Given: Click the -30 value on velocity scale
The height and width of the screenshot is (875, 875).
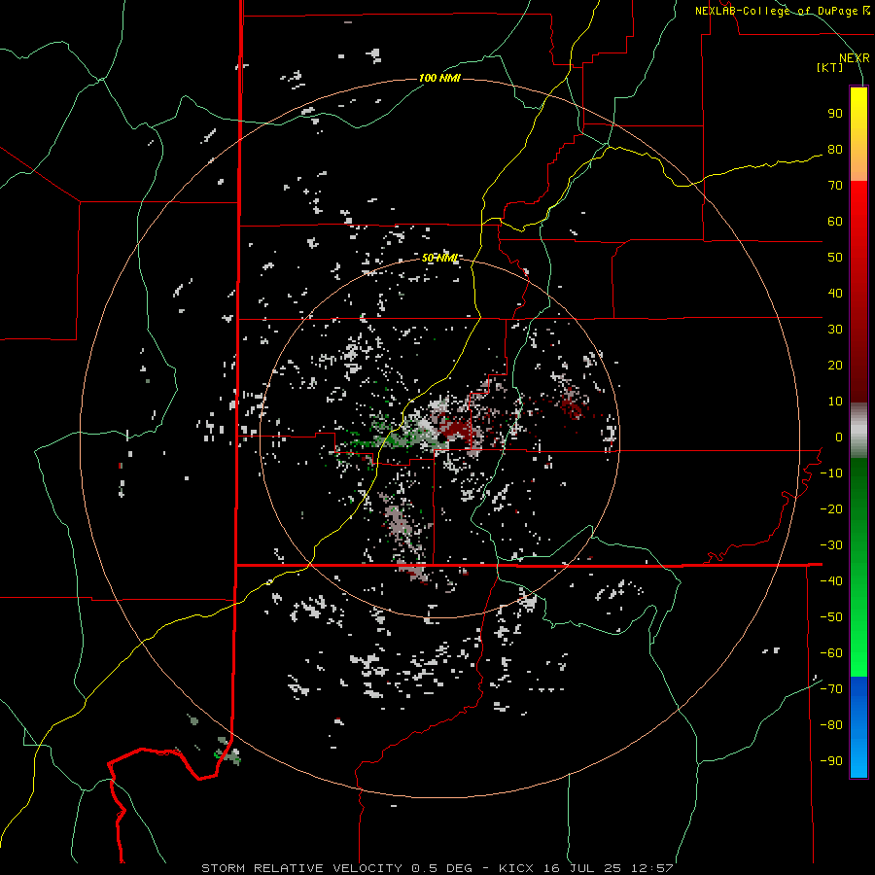Looking at the screenshot, I should [x=831, y=545].
